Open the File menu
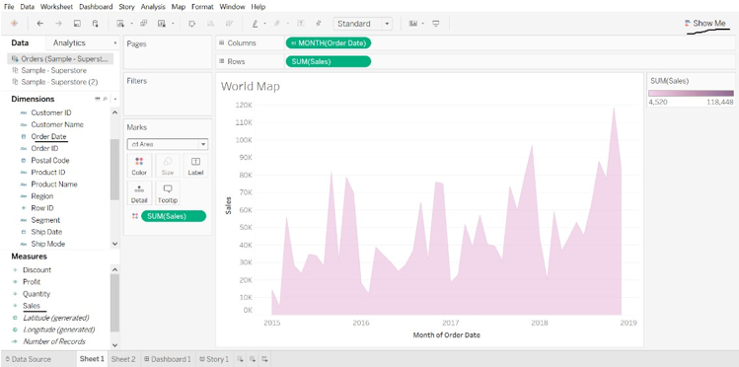Viewport: 739px width, 367px height. (9, 7)
